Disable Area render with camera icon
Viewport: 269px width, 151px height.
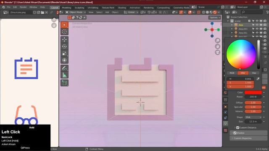pos(265,25)
